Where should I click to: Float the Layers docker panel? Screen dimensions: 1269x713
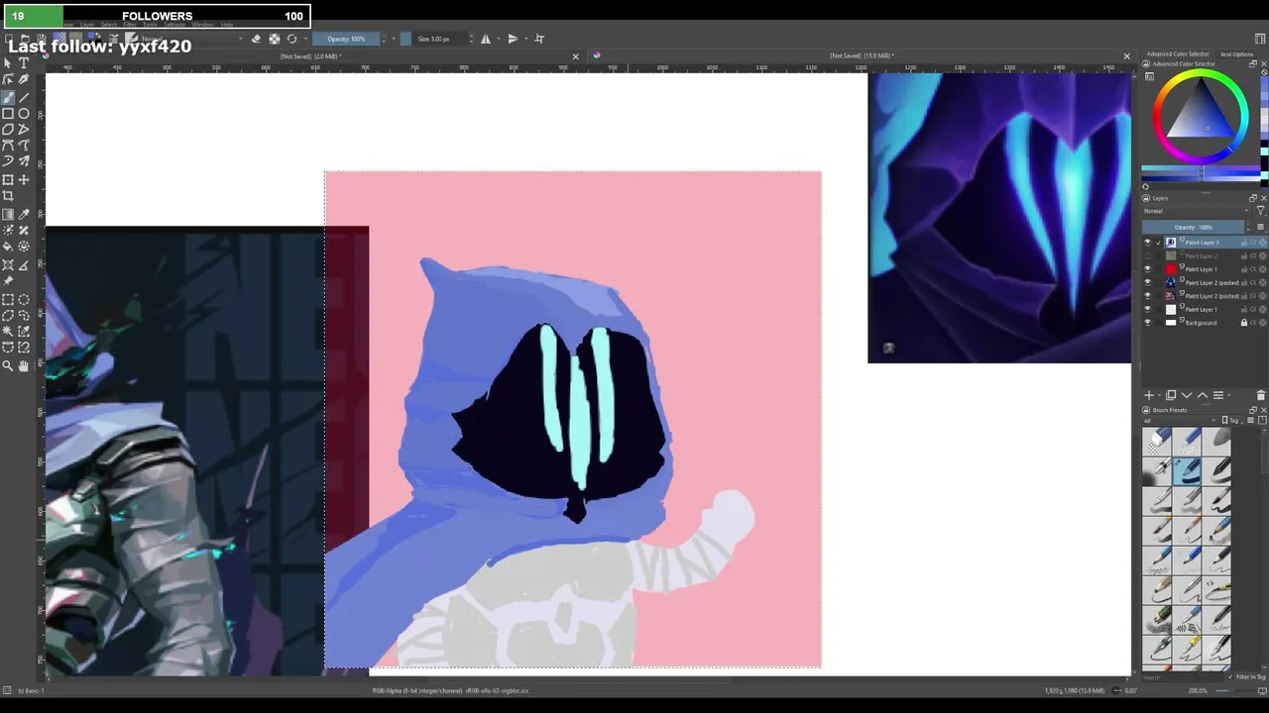pos(1252,198)
